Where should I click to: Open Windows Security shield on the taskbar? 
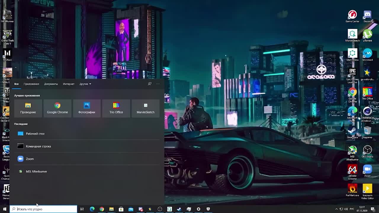[x=208, y=209]
